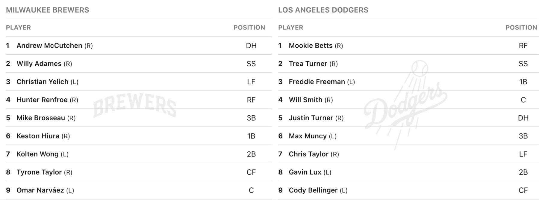Open Christian Yelich player link
Image resolution: width=539 pixels, height=200 pixels.
[42, 82]
